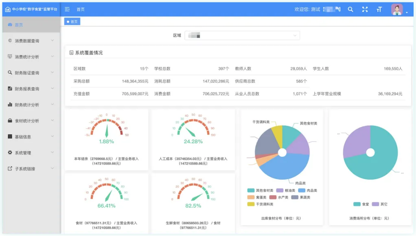
Task: Click the 其它 purple pie slice
Action: [354, 140]
